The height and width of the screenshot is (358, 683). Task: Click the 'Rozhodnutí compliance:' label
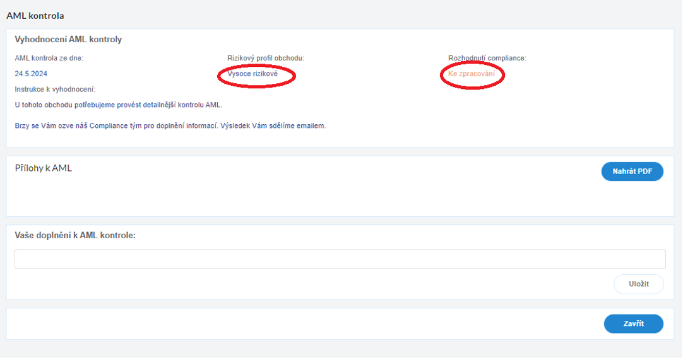pyautogui.click(x=487, y=58)
